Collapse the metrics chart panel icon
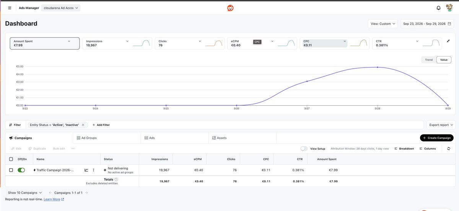The width and height of the screenshot is (459, 211). (448, 41)
